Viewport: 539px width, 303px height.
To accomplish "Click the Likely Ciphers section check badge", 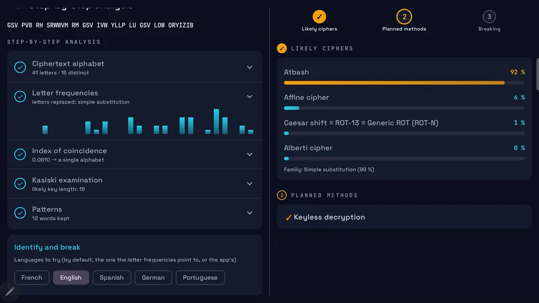I will click(281, 48).
